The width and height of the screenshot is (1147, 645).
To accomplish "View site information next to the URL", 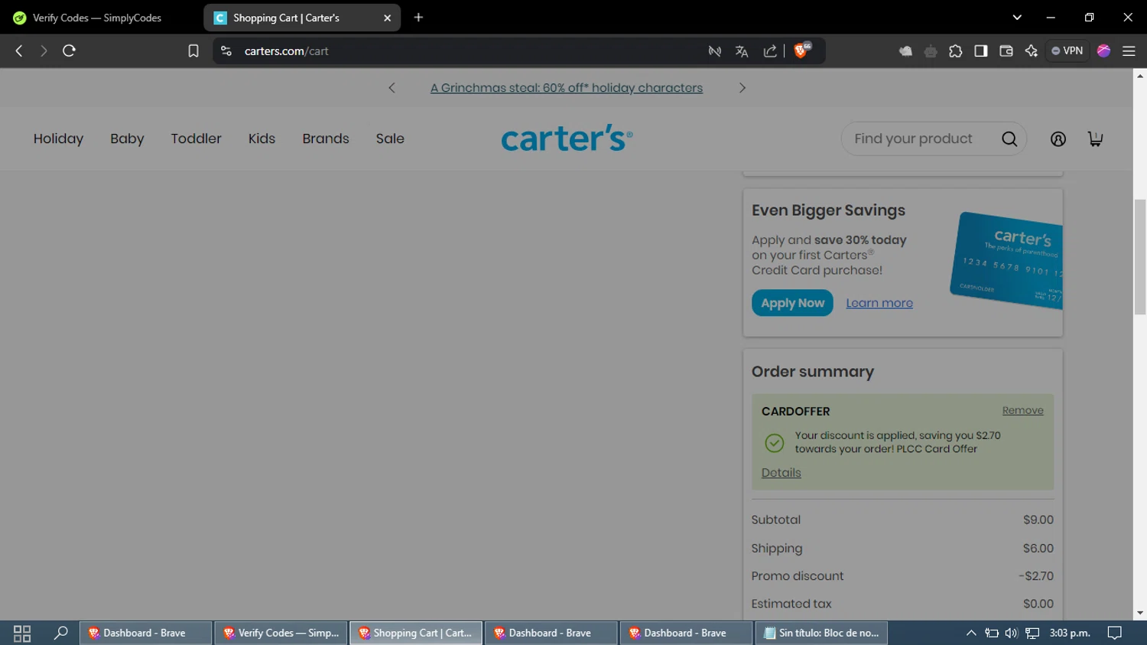I will click(226, 51).
